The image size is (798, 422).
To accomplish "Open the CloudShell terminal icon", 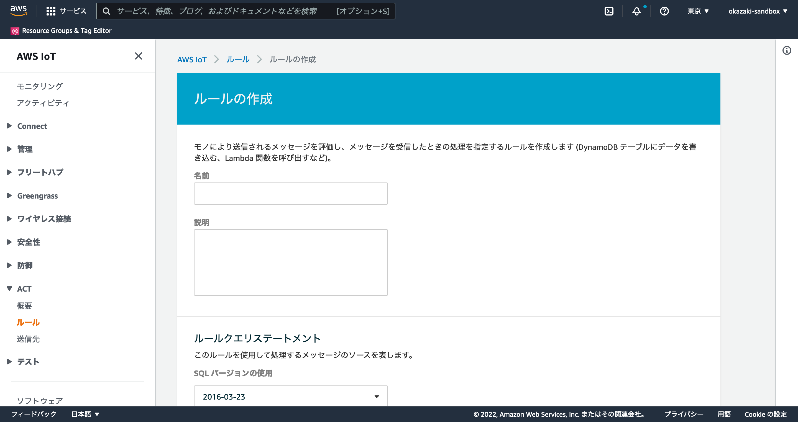I will (x=609, y=11).
